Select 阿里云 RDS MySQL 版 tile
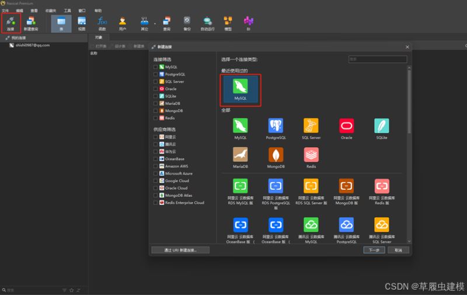Viewport: 467px width, 295px height. click(x=241, y=192)
